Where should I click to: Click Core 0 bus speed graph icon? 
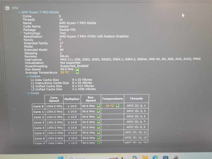pos(98,106)
